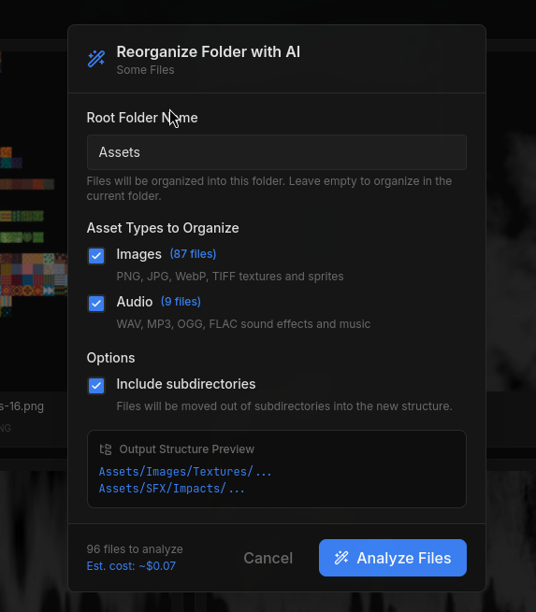Image resolution: width=536 pixels, height=612 pixels.
Task: Click the Root Folder Name input field
Action: 277,152
